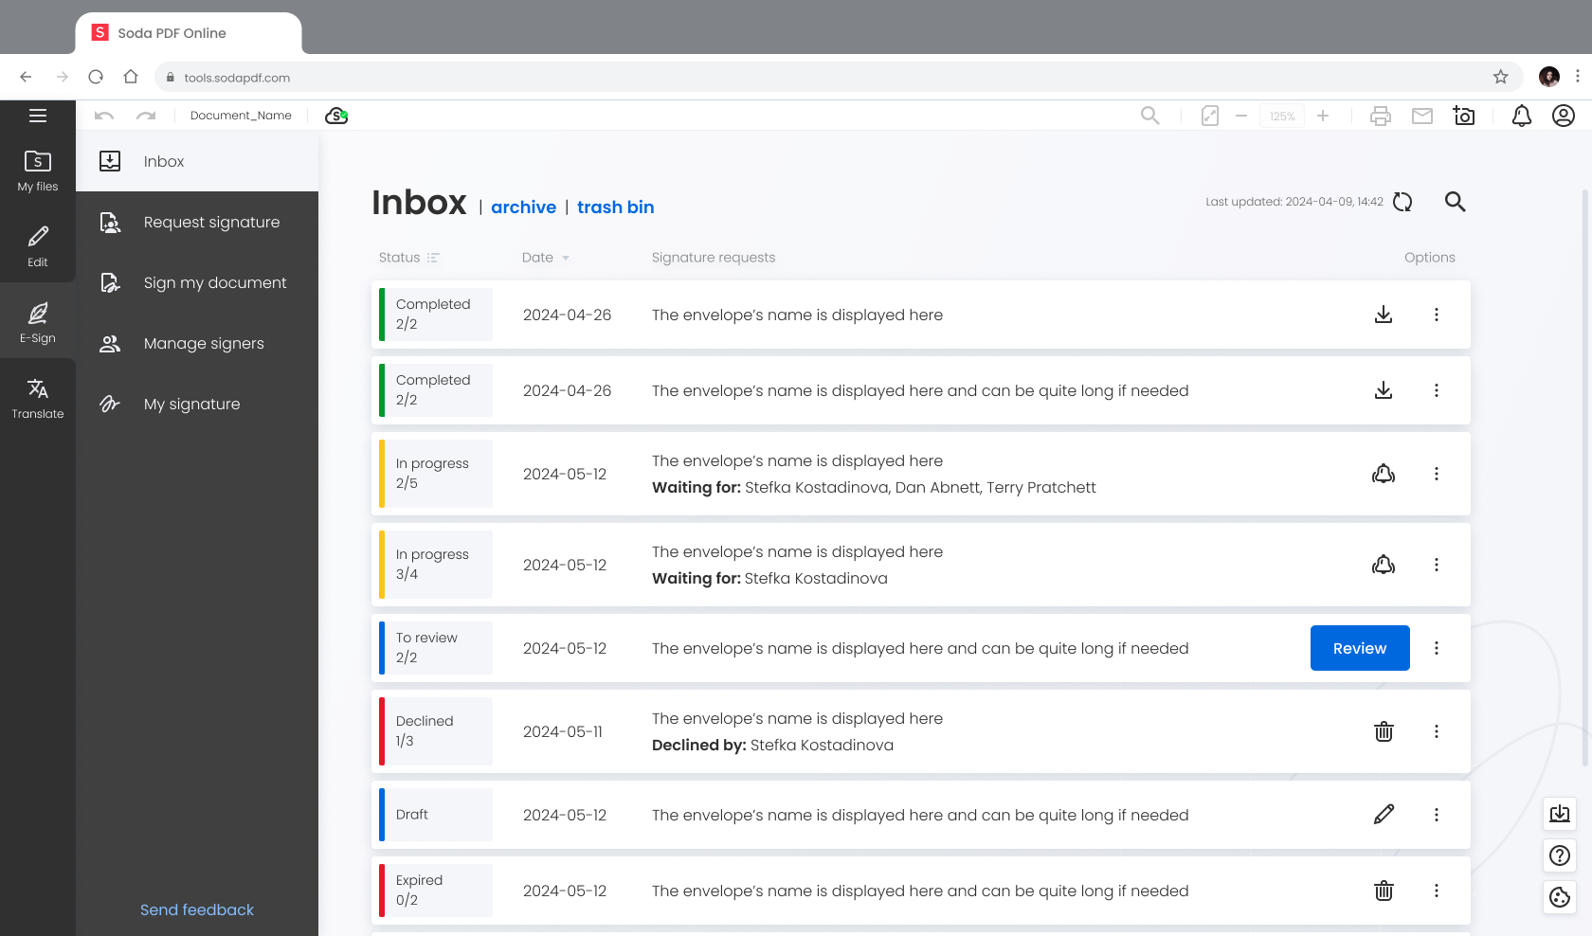The width and height of the screenshot is (1592, 936).
Task: Open the notifications bell
Action: tap(1521, 116)
